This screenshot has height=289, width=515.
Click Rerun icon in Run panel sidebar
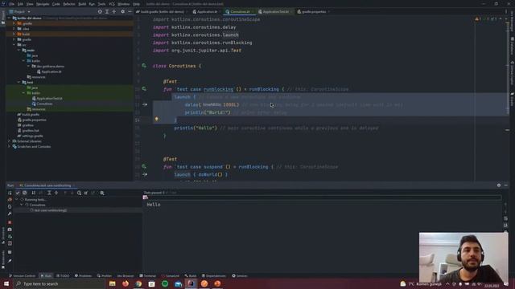click(10, 193)
